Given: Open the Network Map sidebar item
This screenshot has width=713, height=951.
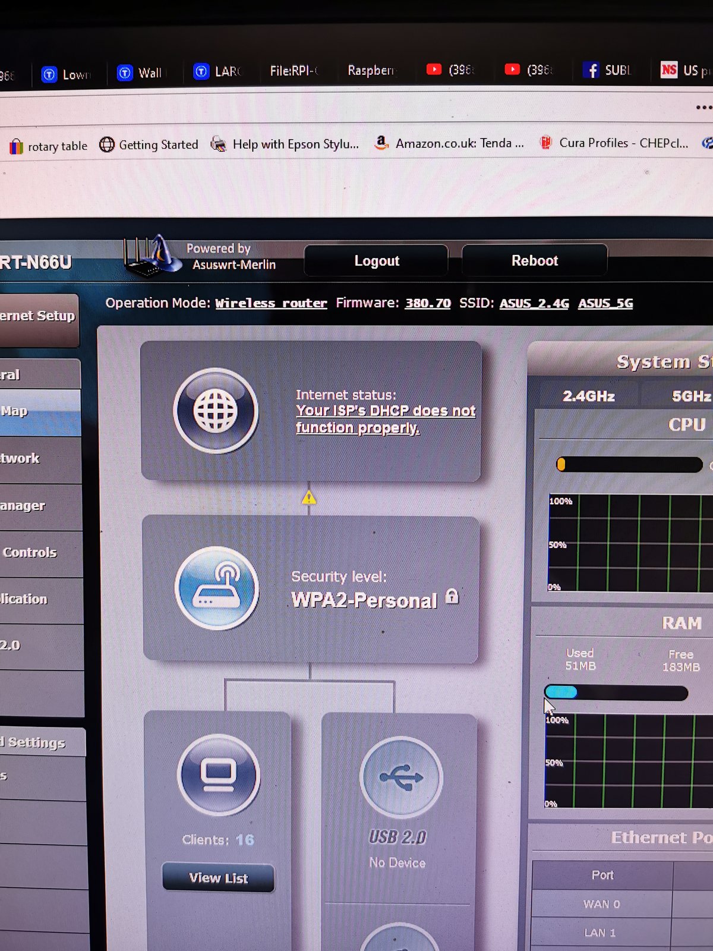Looking at the screenshot, I should tap(39, 412).
